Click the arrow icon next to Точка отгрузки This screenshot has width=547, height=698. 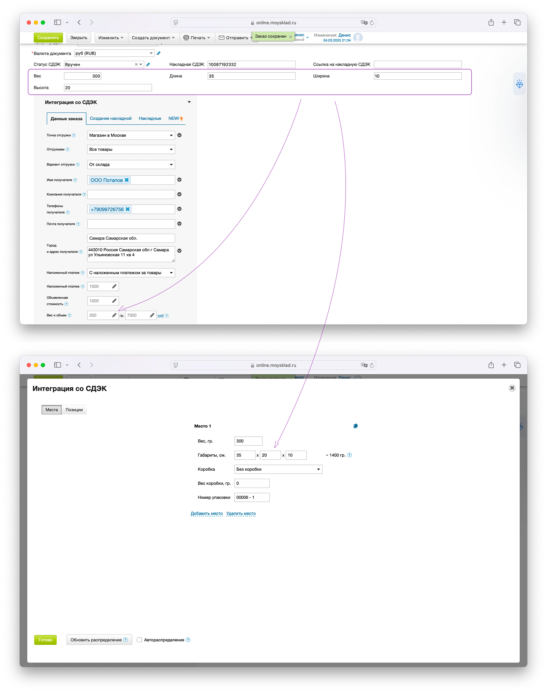click(x=179, y=135)
